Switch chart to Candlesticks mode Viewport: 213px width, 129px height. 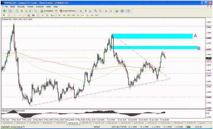[x=86, y=11]
